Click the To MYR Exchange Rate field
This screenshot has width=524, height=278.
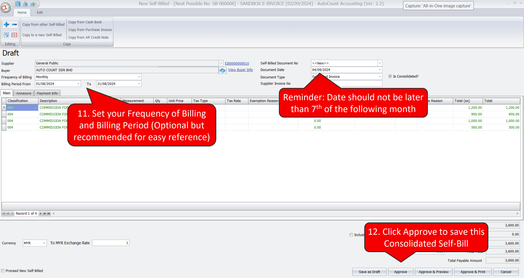pos(111,243)
